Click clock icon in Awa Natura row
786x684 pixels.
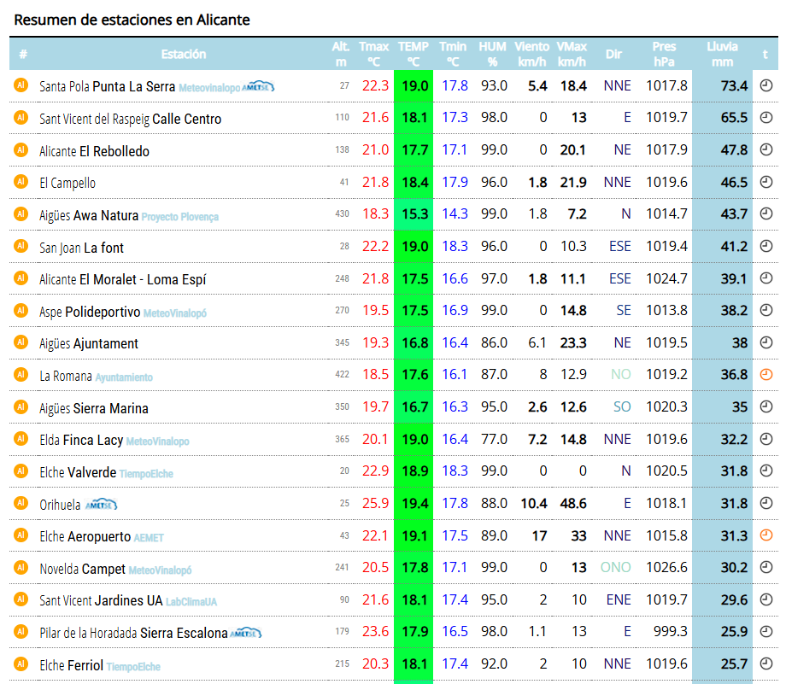click(x=766, y=213)
